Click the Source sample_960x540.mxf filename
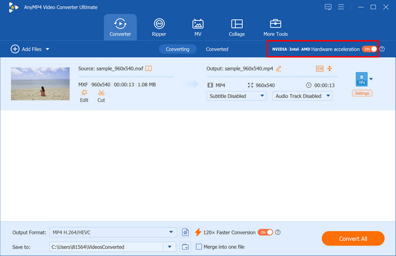This screenshot has height=256, width=396. 119,68
